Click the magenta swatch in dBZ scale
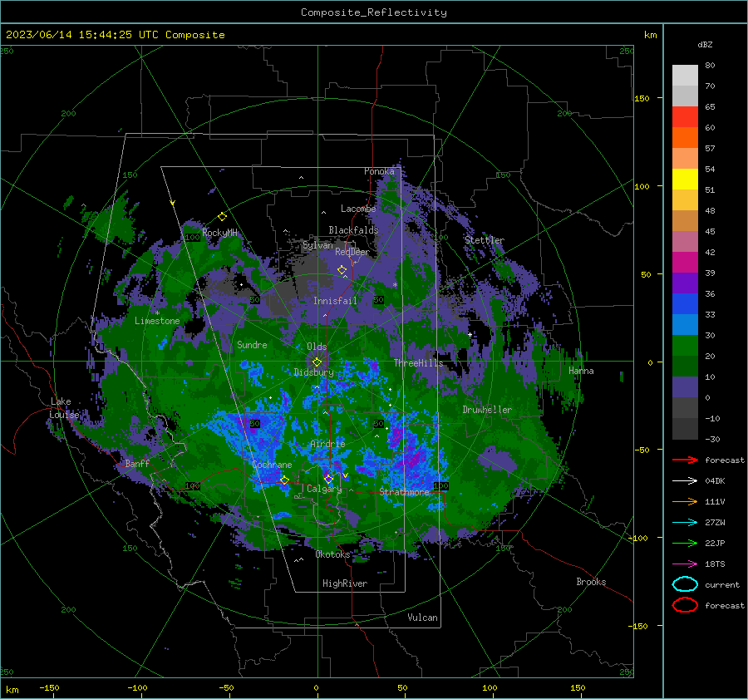The image size is (748, 699). pyautogui.click(x=685, y=263)
